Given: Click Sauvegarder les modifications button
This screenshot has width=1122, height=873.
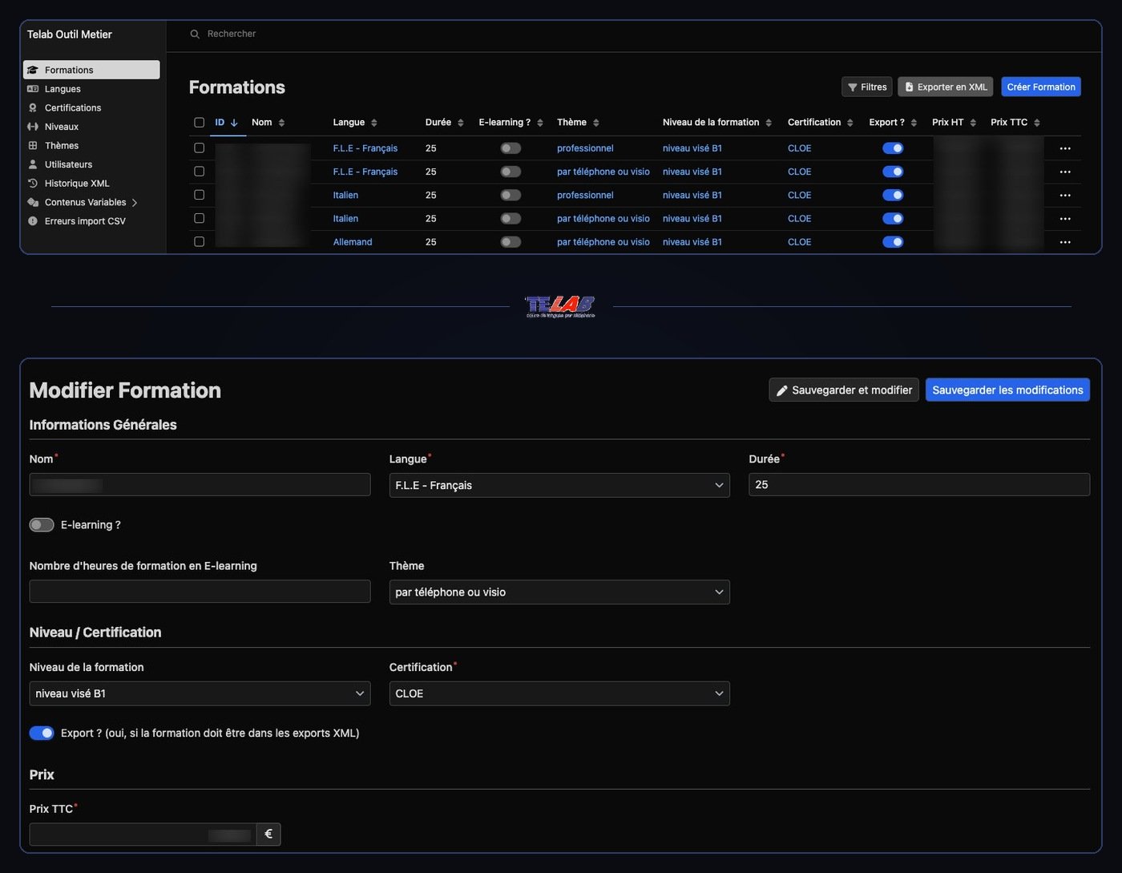Looking at the screenshot, I should 1007,390.
